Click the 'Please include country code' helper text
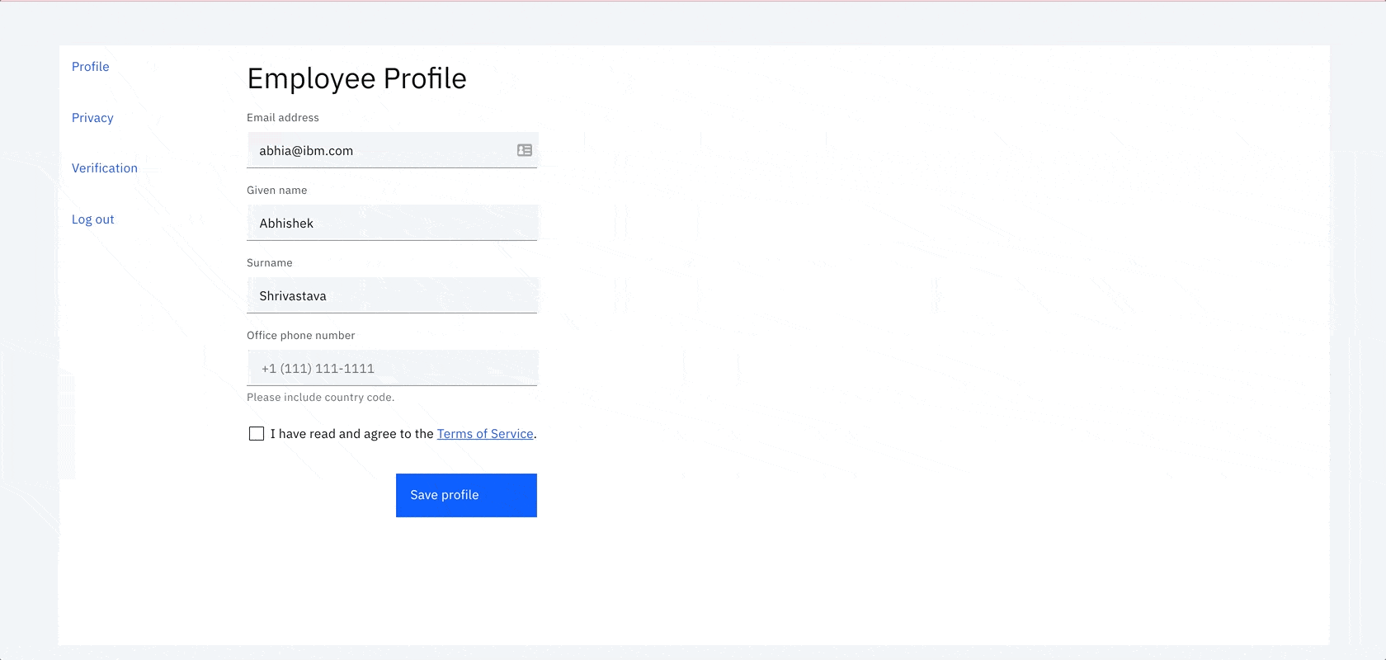 point(321,398)
